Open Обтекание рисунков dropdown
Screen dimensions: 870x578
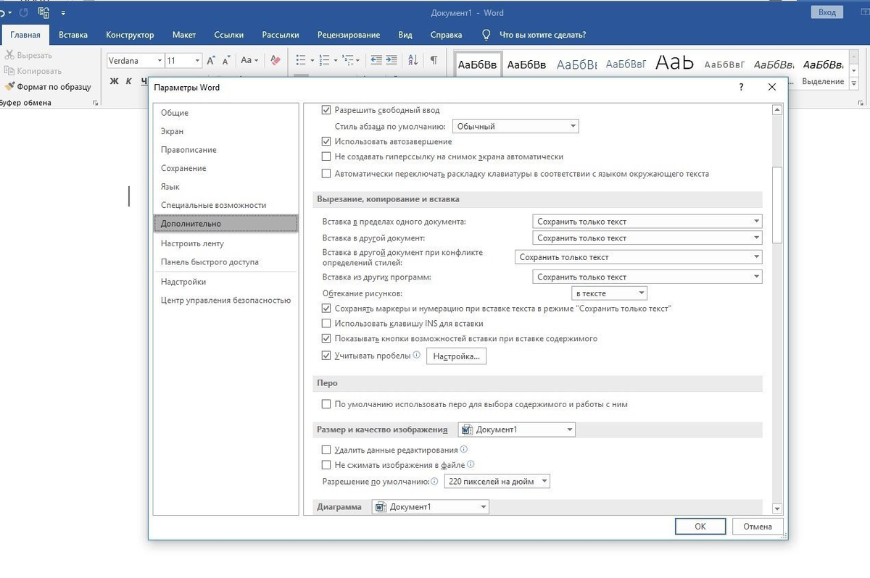coord(610,293)
